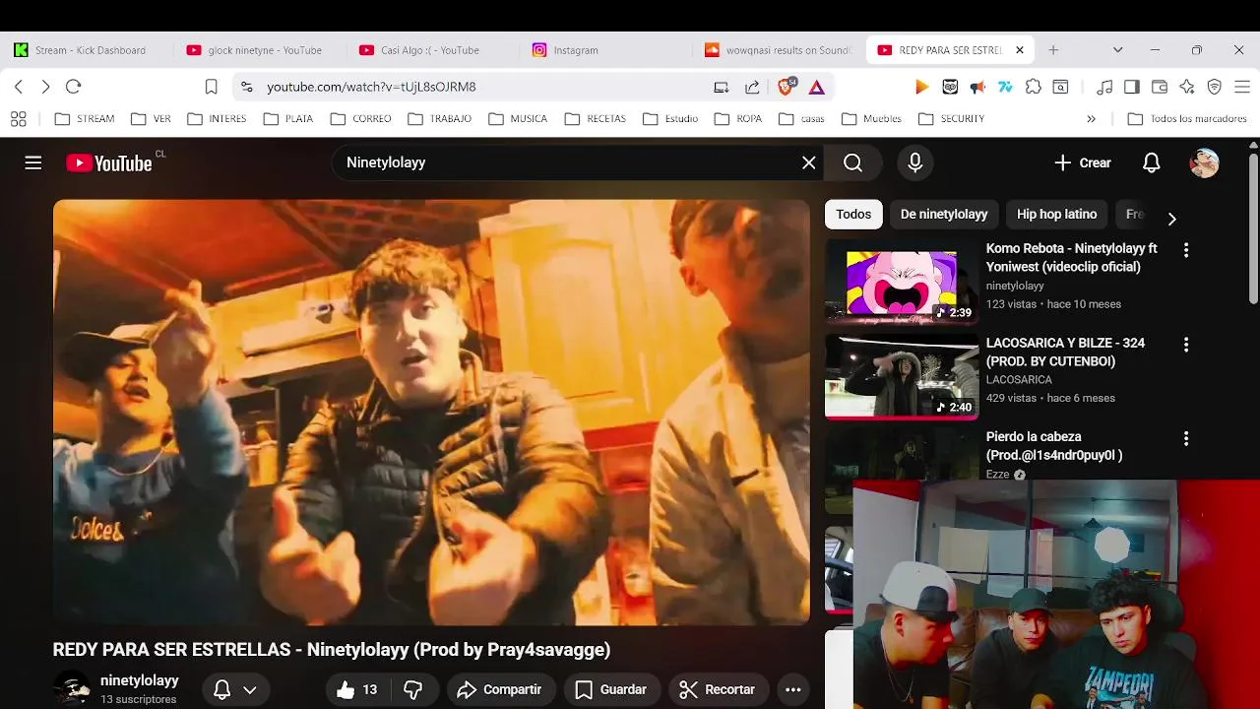Close the REDY PARA SER ESTRELLAS tab
Viewport: 1260px width, 709px height.
click(1020, 50)
